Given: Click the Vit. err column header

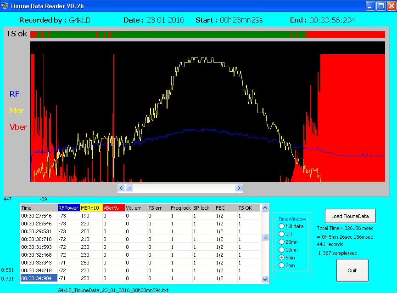Looking at the screenshot, I should point(136,208).
